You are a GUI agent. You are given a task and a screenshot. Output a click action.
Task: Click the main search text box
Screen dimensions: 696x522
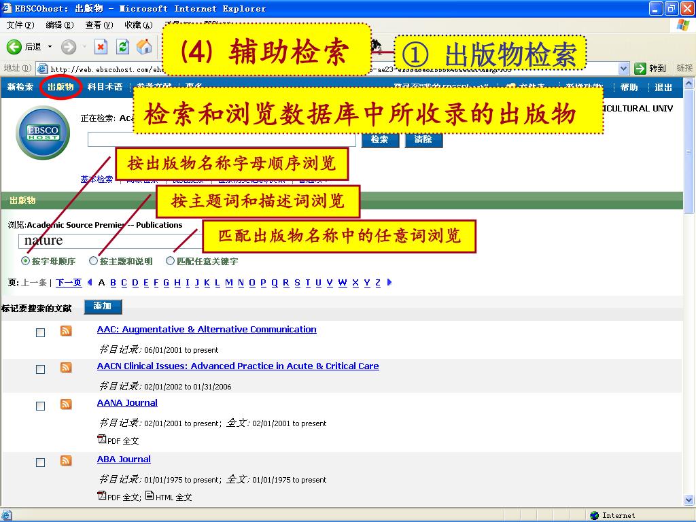(222, 139)
